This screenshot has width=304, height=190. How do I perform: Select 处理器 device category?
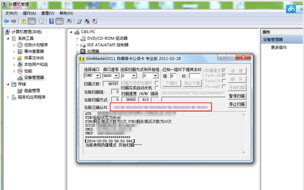93,51
